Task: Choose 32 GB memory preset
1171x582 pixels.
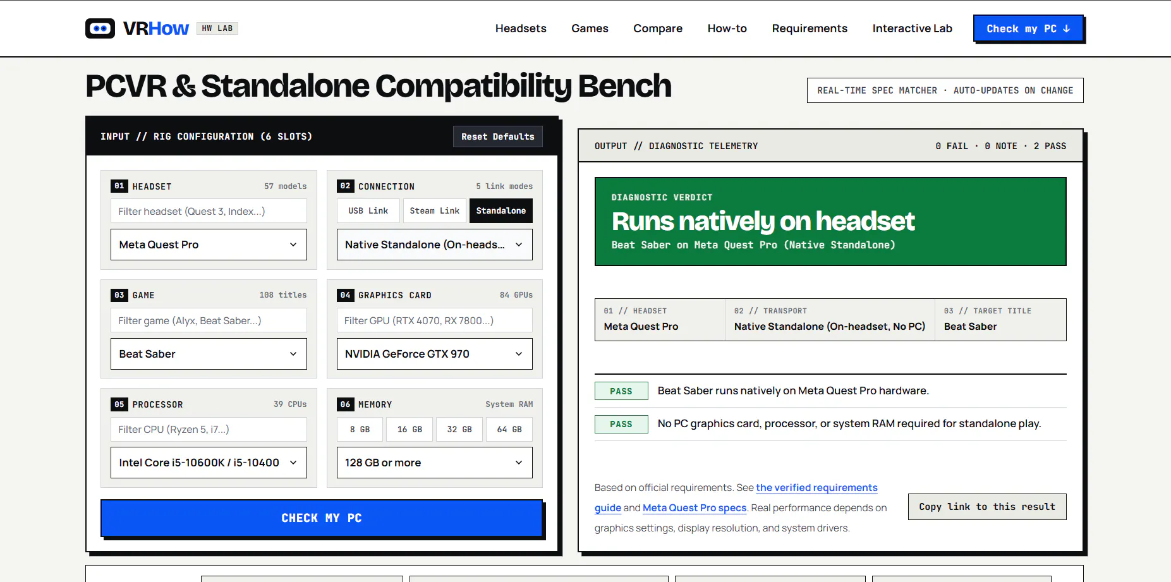Action: (x=459, y=429)
